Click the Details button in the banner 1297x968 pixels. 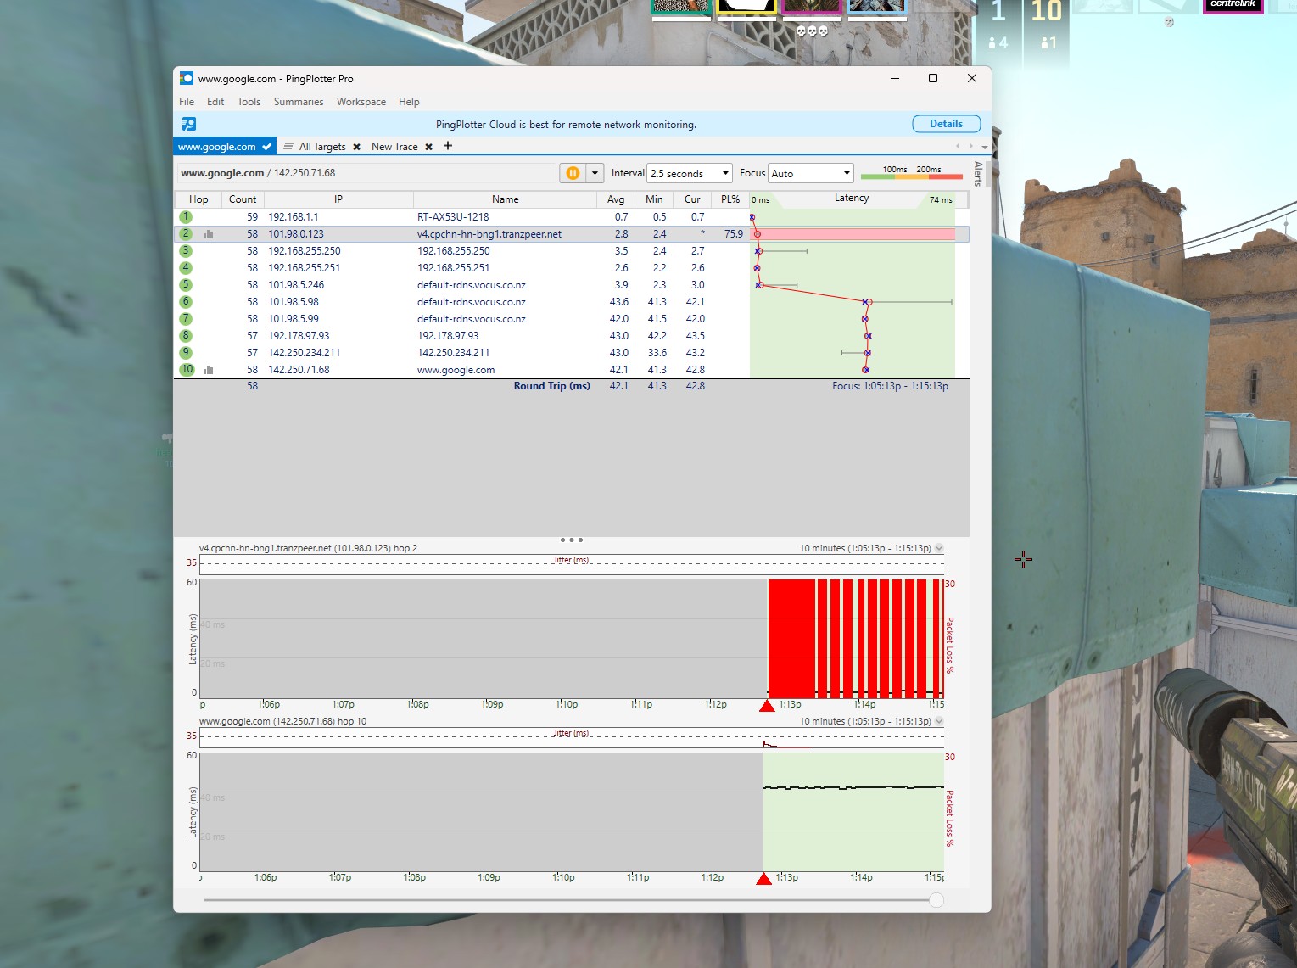[x=947, y=124]
